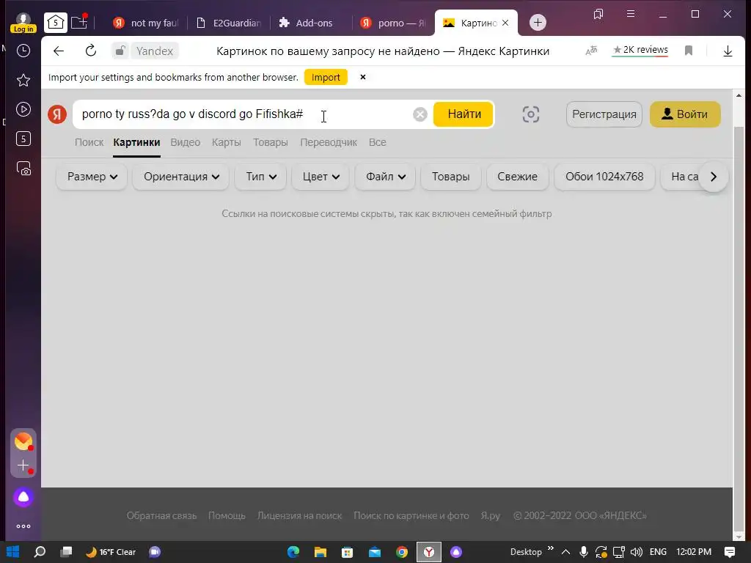Go back with the arrow button
Image resolution: width=751 pixels, height=563 pixels.
(x=59, y=51)
